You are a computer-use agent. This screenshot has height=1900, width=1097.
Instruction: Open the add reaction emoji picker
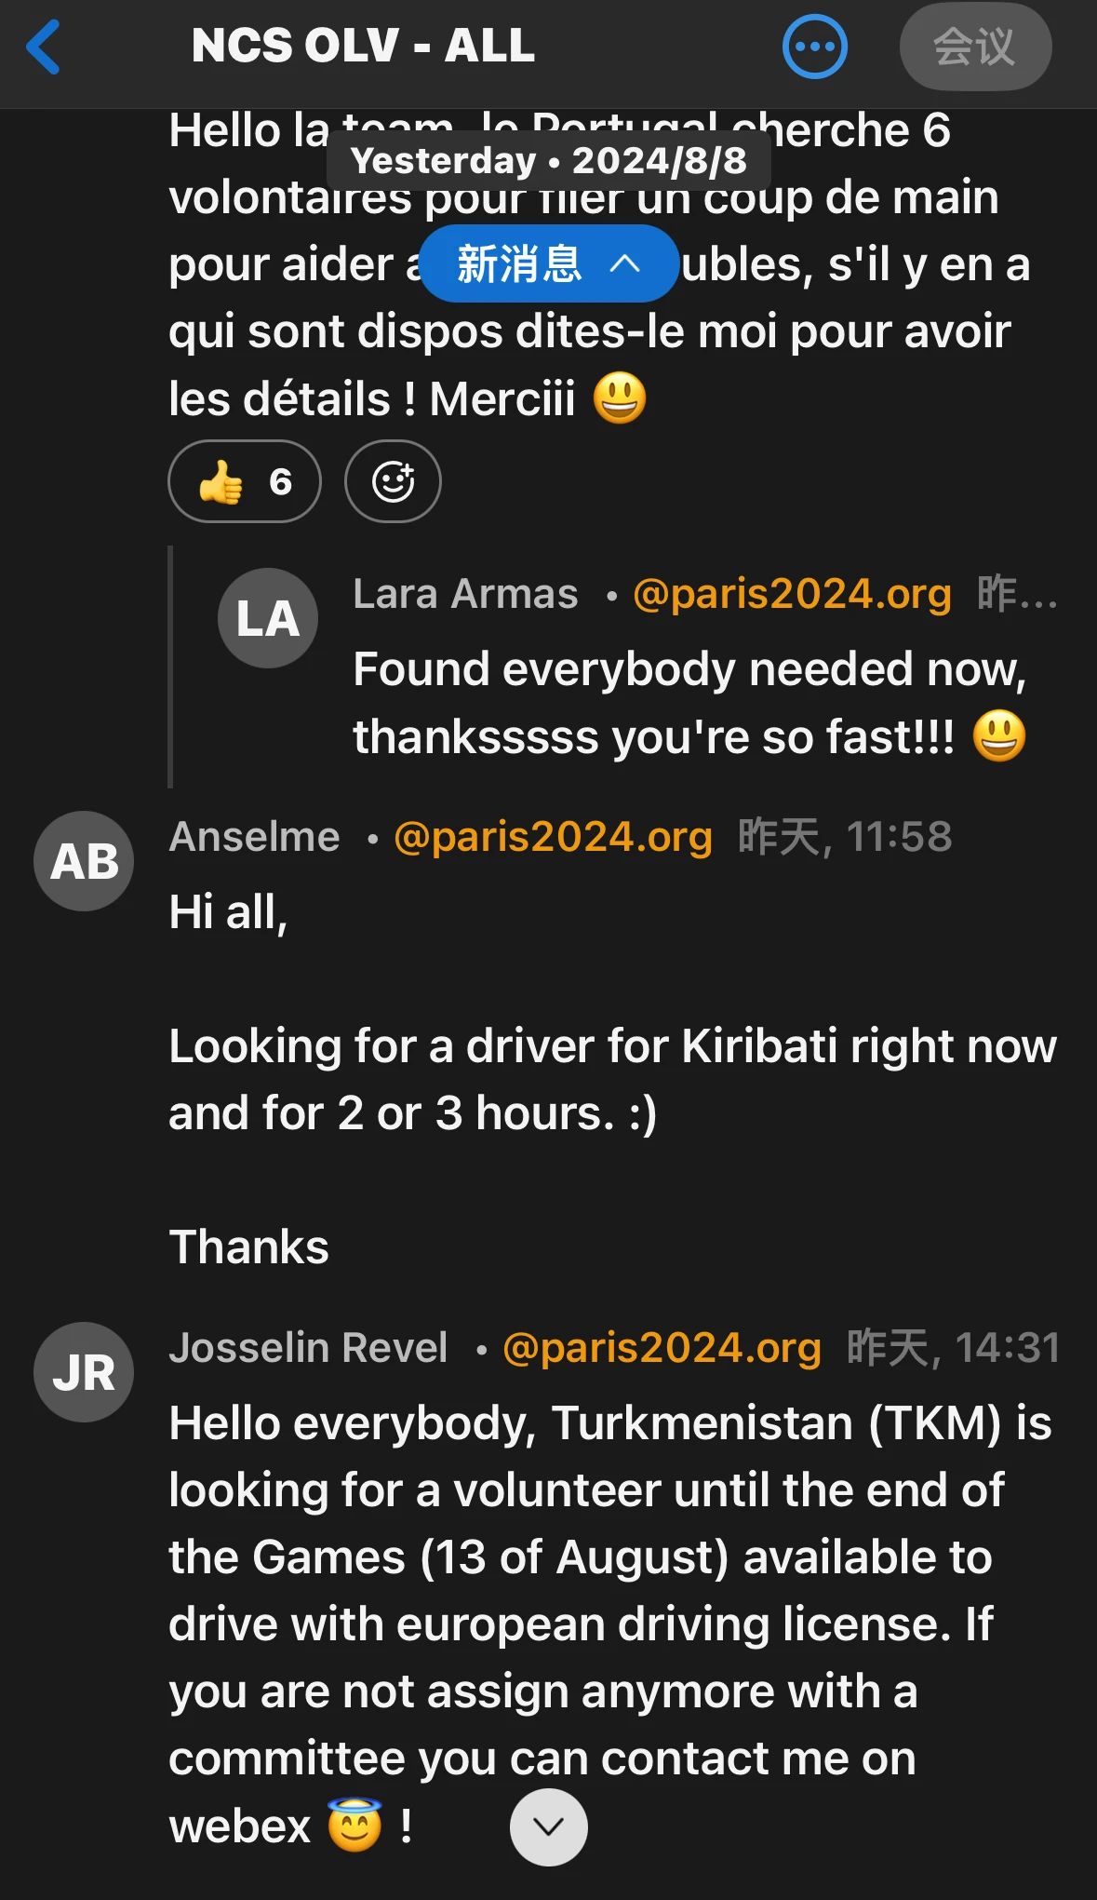tap(393, 481)
